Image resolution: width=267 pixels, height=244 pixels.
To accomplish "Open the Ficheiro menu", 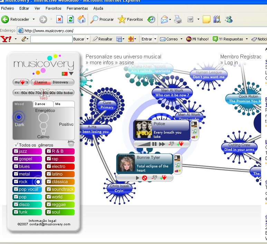I will [x=8, y=8].
